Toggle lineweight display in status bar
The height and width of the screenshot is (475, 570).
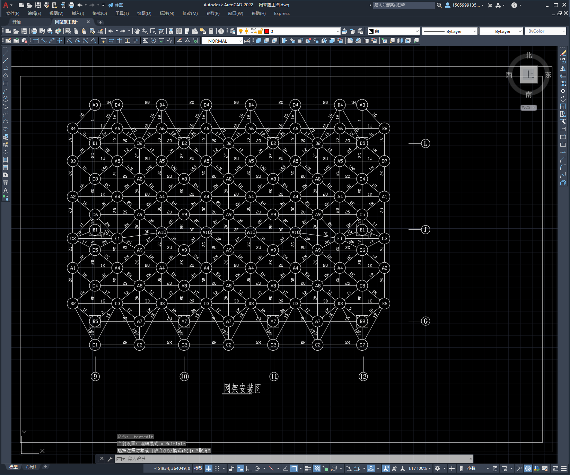tap(308, 468)
